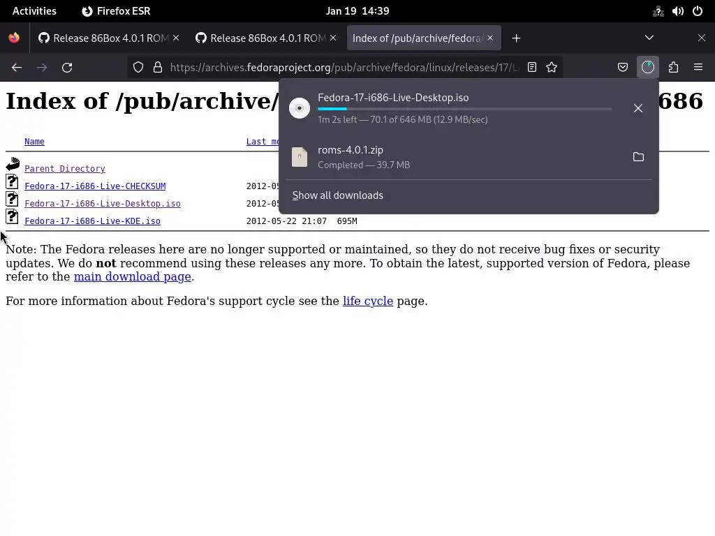Screen dimensions: 715x536
Task: Close the second 86Box release tab
Action: click(333, 38)
